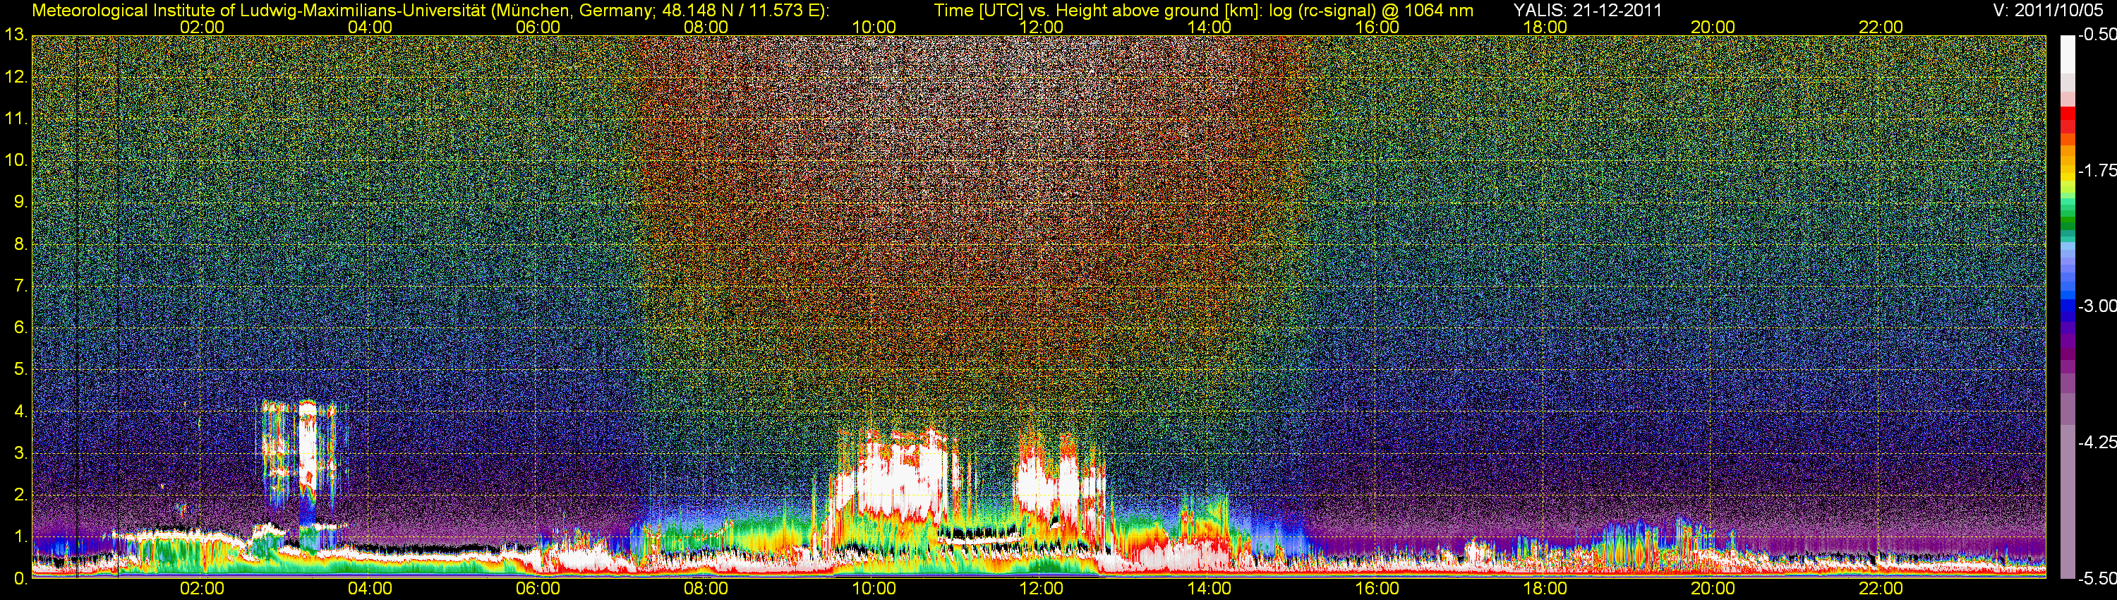Select 18:00 on the bottom time axis
This screenshot has height=600, width=2117.
(1545, 589)
